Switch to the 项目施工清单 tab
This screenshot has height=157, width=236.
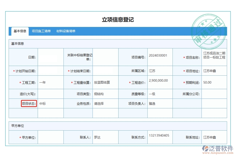coord(41,31)
